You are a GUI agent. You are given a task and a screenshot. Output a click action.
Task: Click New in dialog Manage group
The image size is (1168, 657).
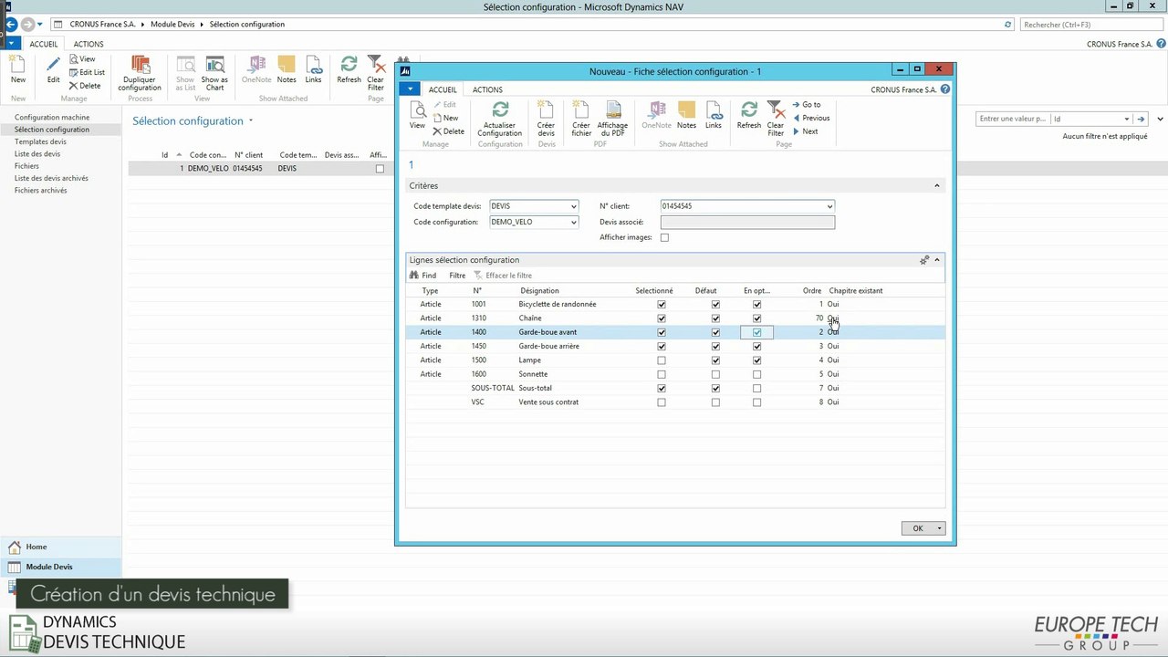(445, 118)
